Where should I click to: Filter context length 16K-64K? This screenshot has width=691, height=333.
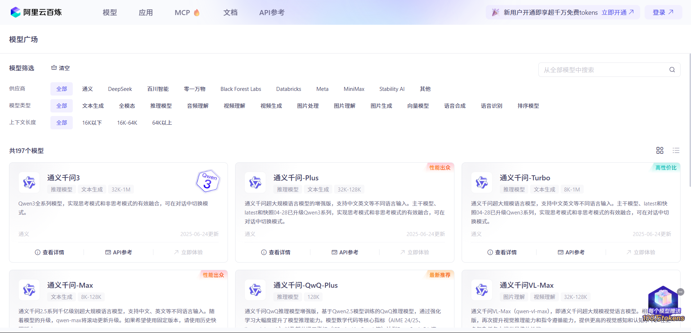pos(127,122)
